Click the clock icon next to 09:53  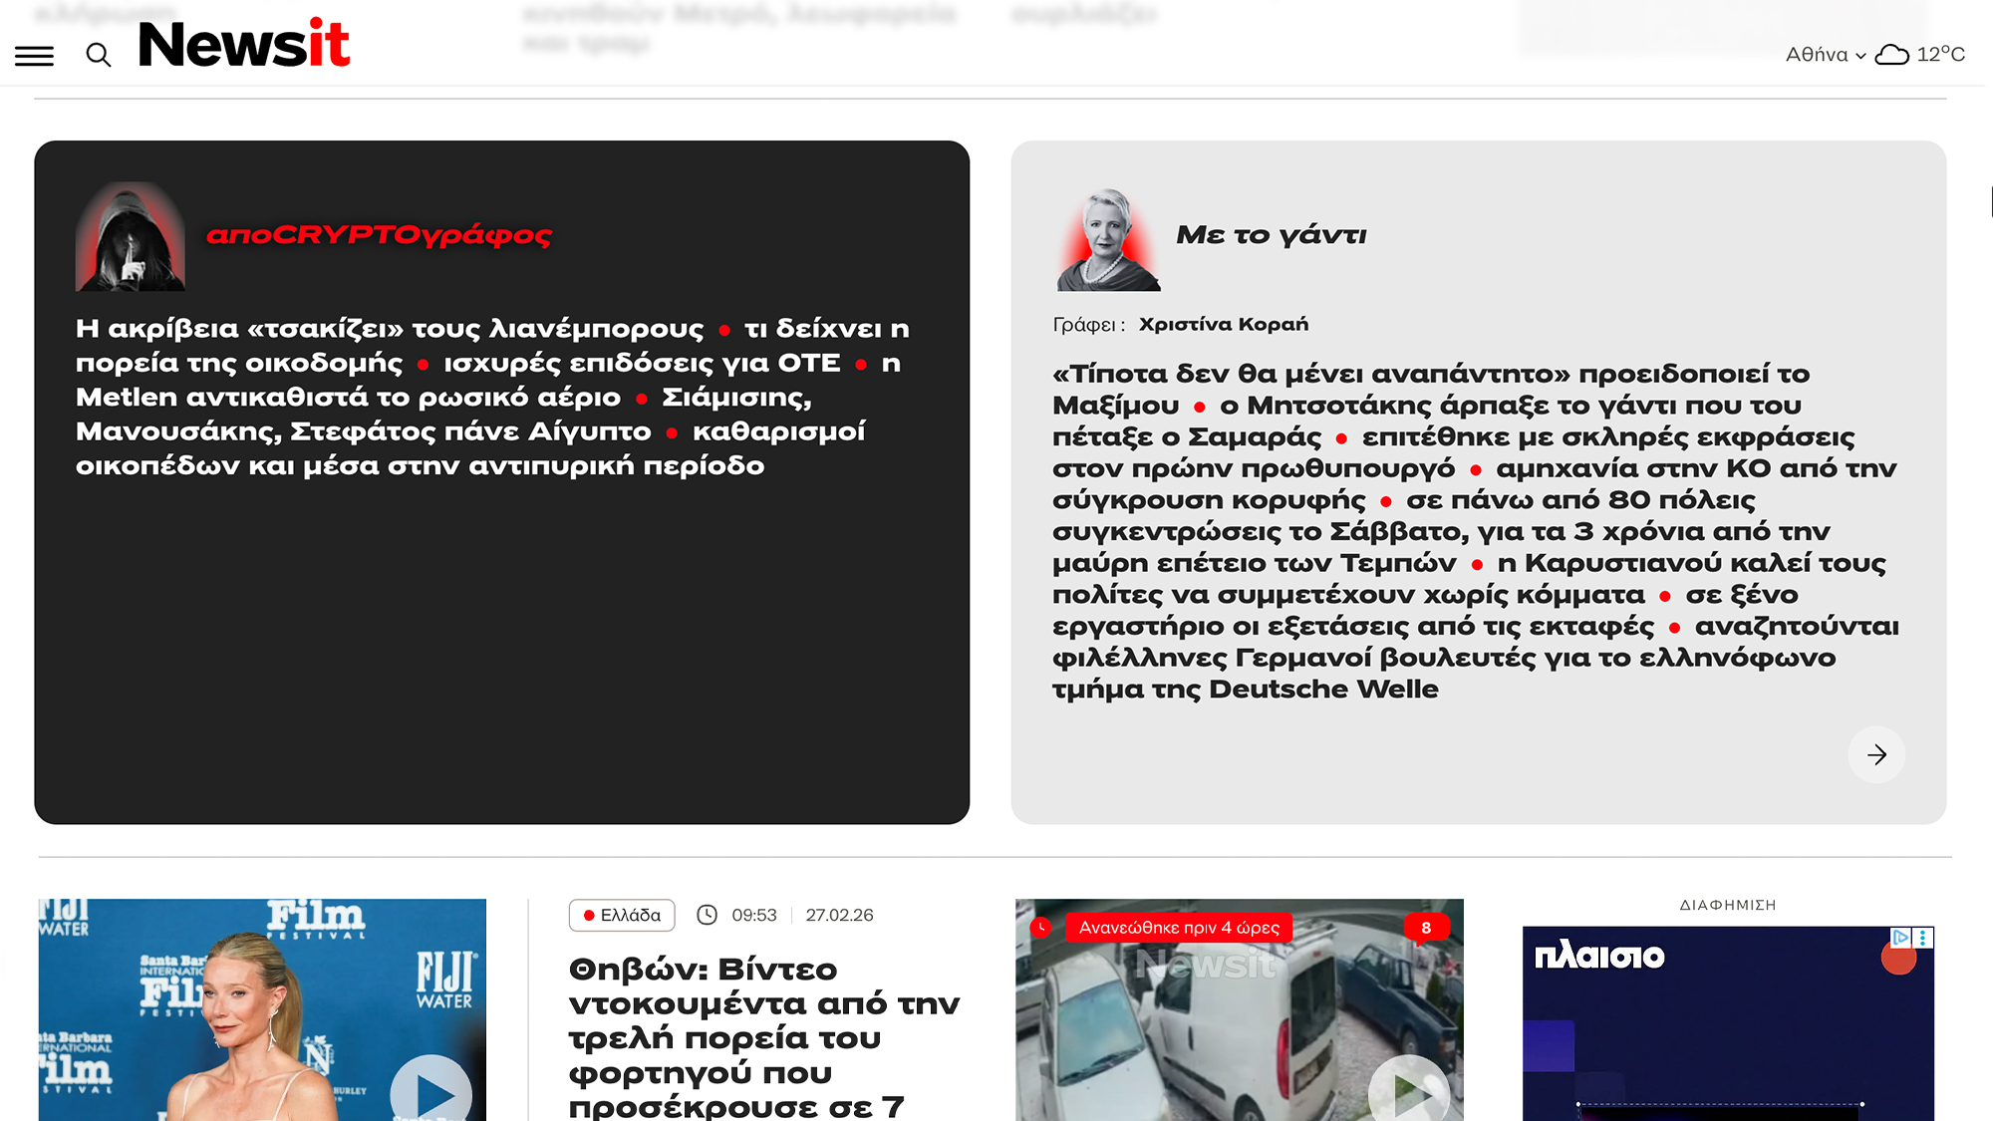point(707,915)
